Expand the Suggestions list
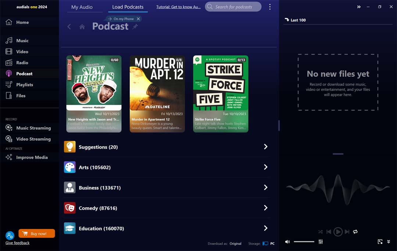Image resolution: width=397 pixels, height=251 pixels. coord(265,147)
